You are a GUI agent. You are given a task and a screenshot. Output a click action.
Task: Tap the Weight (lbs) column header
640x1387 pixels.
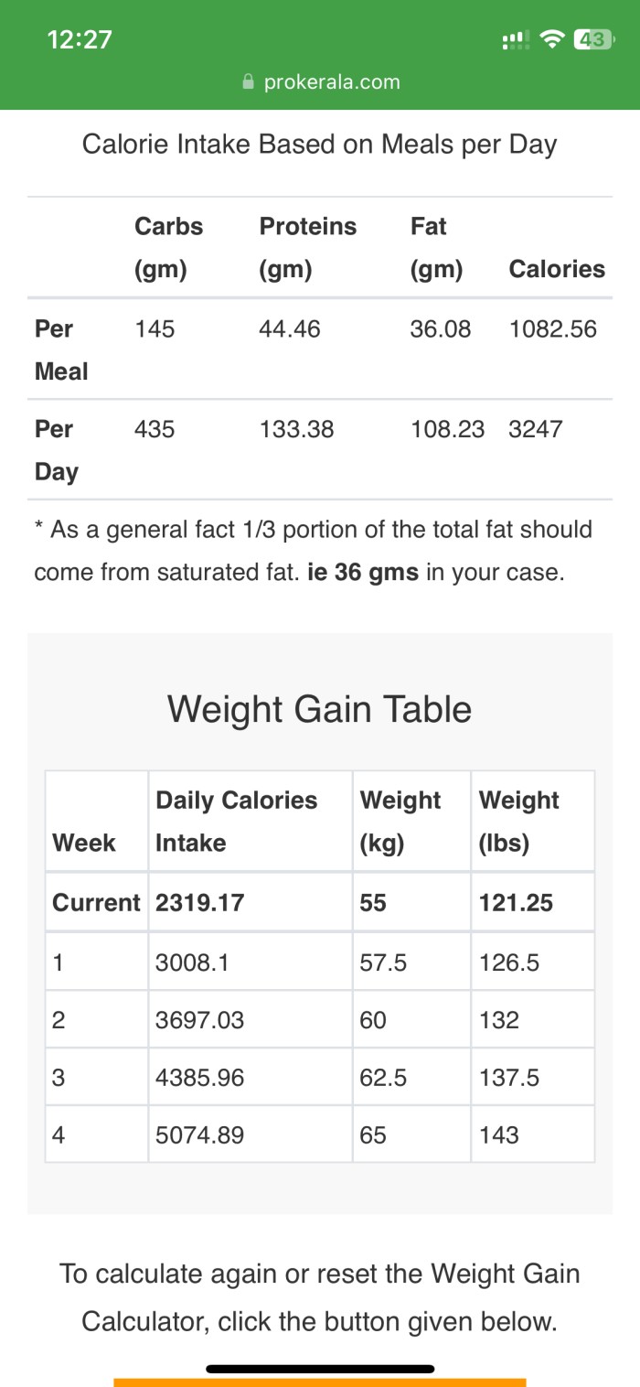(517, 821)
